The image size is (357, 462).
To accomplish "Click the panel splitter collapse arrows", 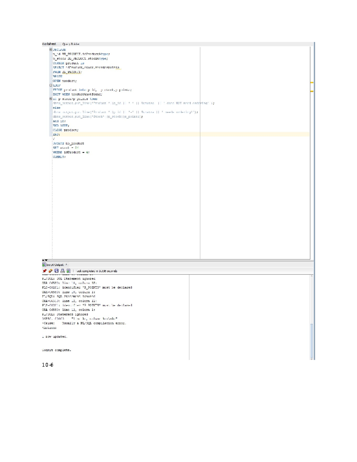I will point(45,260).
